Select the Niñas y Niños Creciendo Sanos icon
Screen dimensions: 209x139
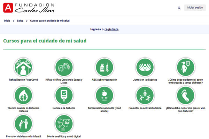64,67
